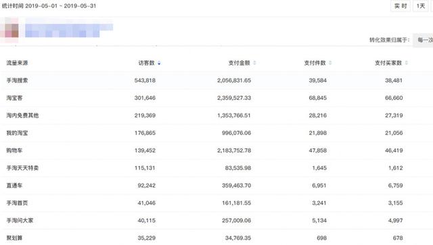This screenshot has height=245, width=433.
Task: Sort by 访客数 arrow icon
Action: [159, 63]
